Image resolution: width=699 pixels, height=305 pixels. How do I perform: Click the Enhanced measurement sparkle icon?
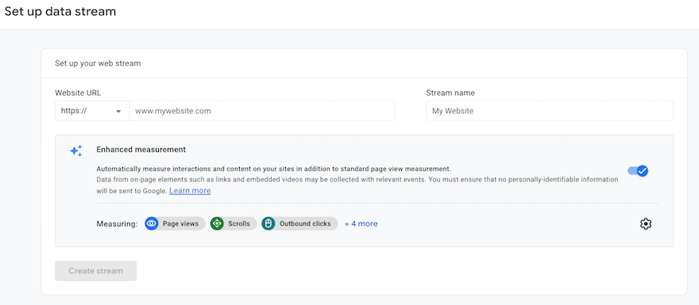[x=76, y=151]
